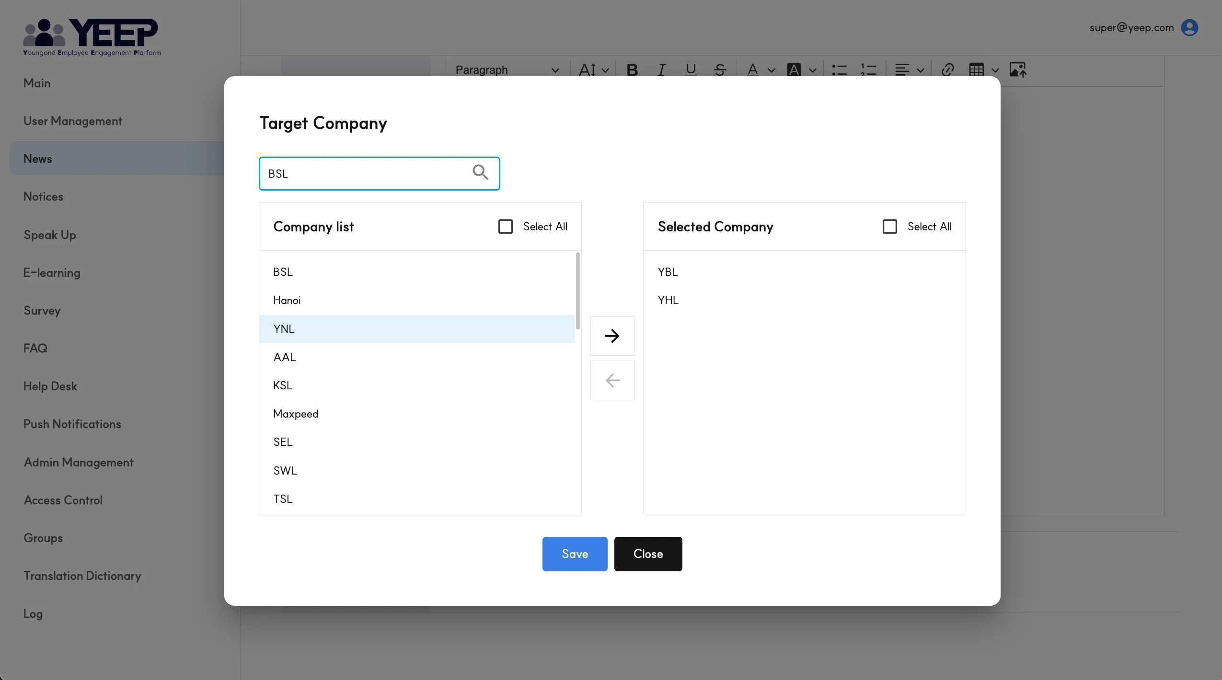Expand the insert table dropdown arrow
Viewport: 1222px width, 680px height.
click(995, 70)
